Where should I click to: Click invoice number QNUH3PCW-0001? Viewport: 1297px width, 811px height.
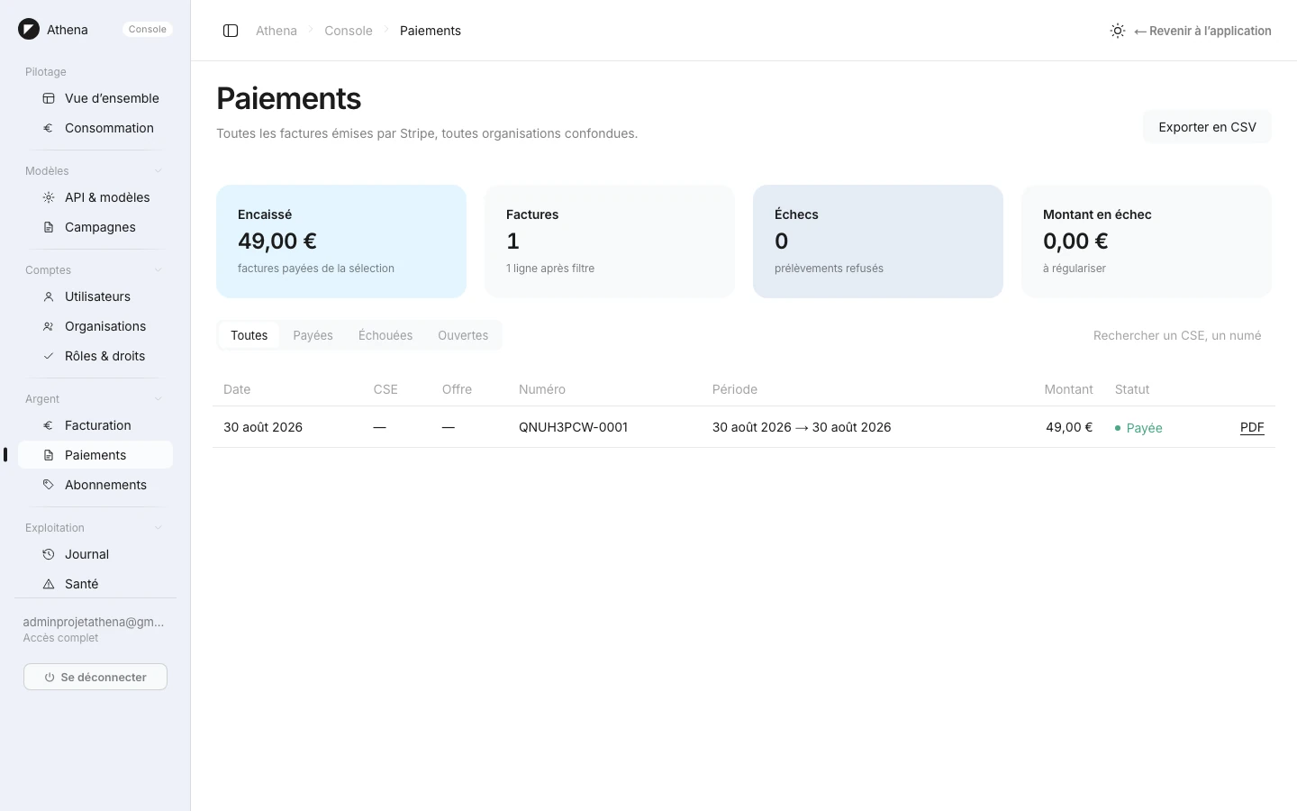573,427
